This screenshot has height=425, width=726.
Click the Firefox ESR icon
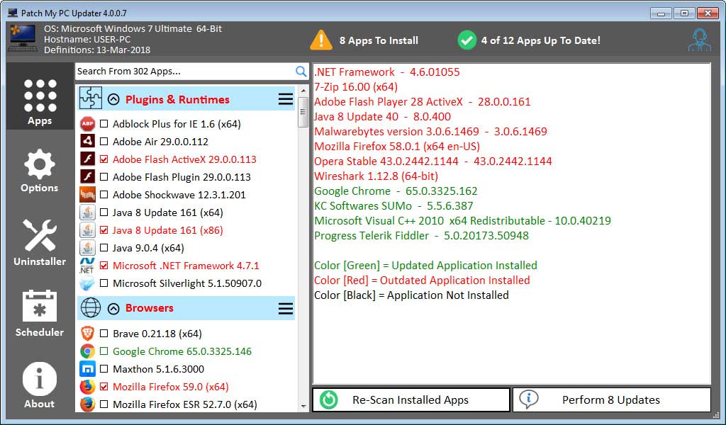[87, 404]
